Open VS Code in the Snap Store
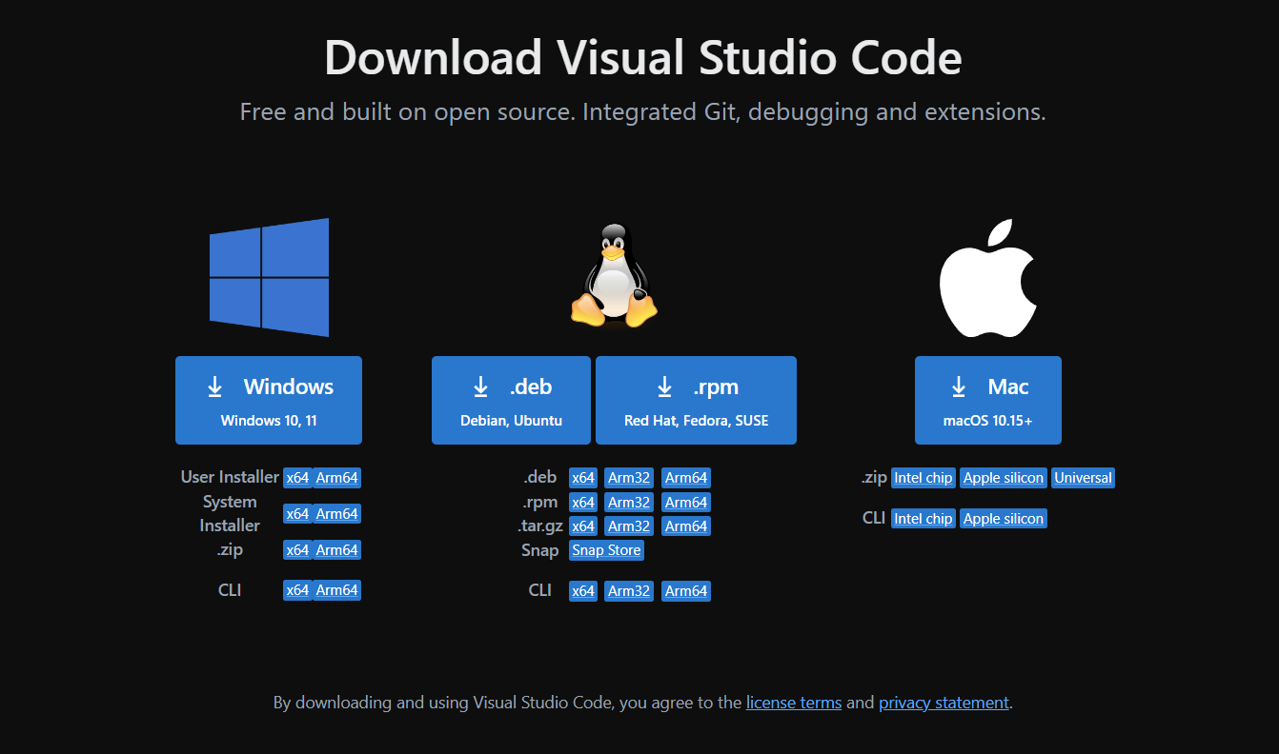Screen dimensions: 1279x754 (x=605, y=549)
